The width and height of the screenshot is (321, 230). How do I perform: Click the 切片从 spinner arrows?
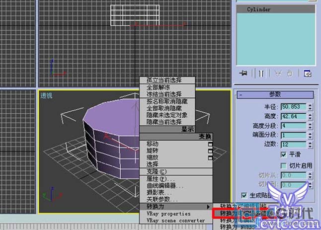tap(310, 175)
